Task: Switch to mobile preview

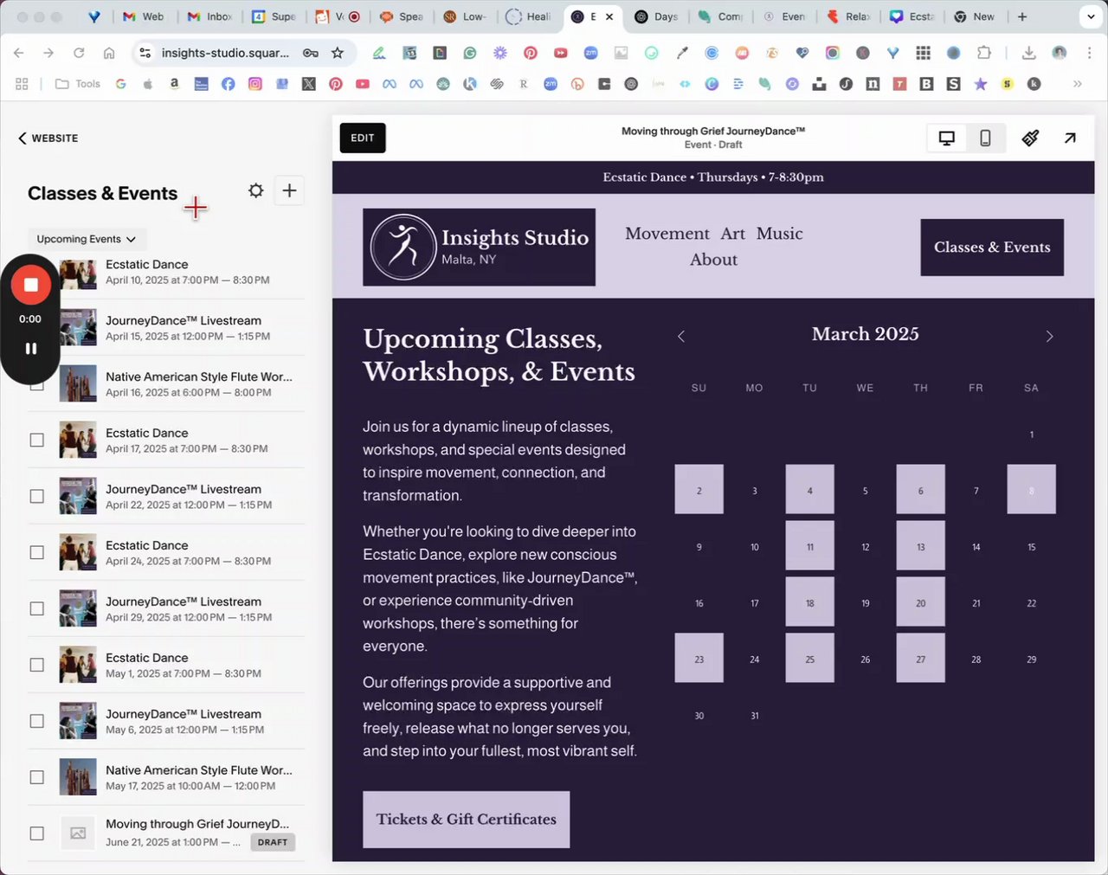Action: [x=985, y=138]
